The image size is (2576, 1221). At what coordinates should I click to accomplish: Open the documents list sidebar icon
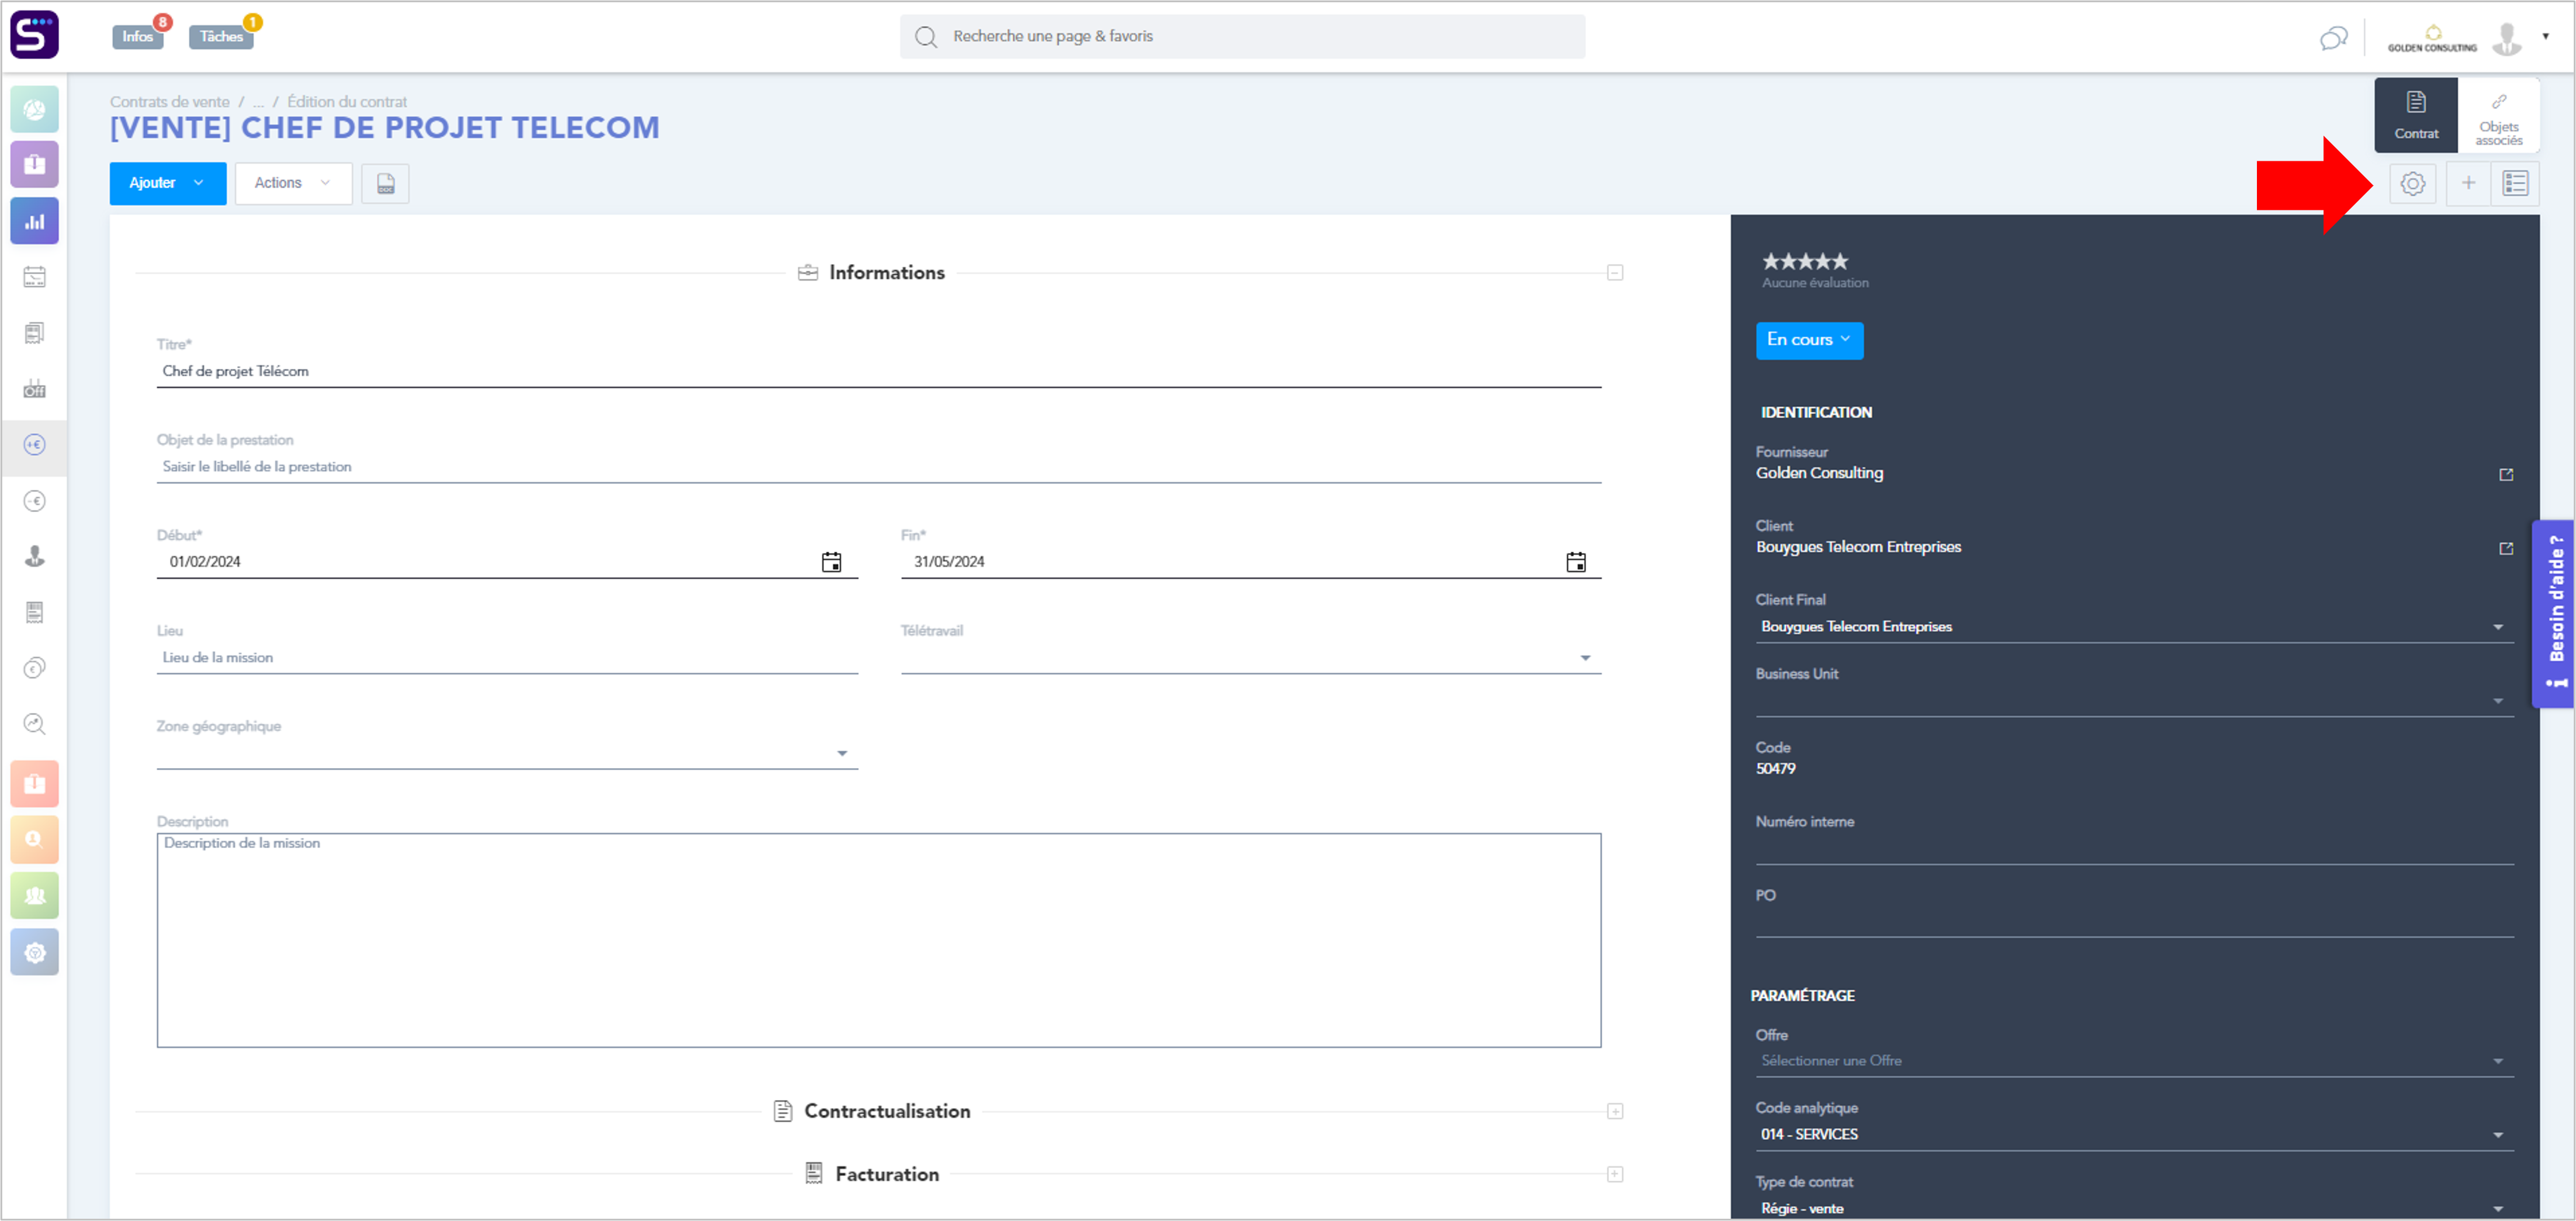coord(35,333)
